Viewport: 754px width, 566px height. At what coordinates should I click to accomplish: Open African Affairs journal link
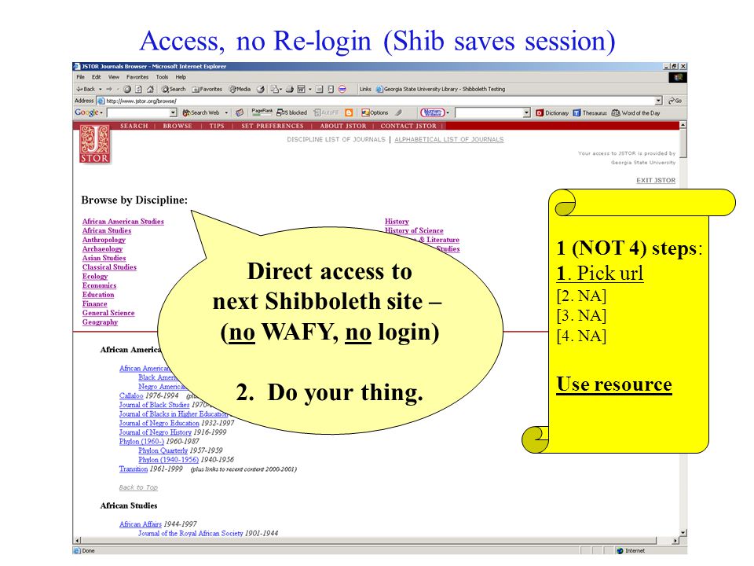point(141,524)
